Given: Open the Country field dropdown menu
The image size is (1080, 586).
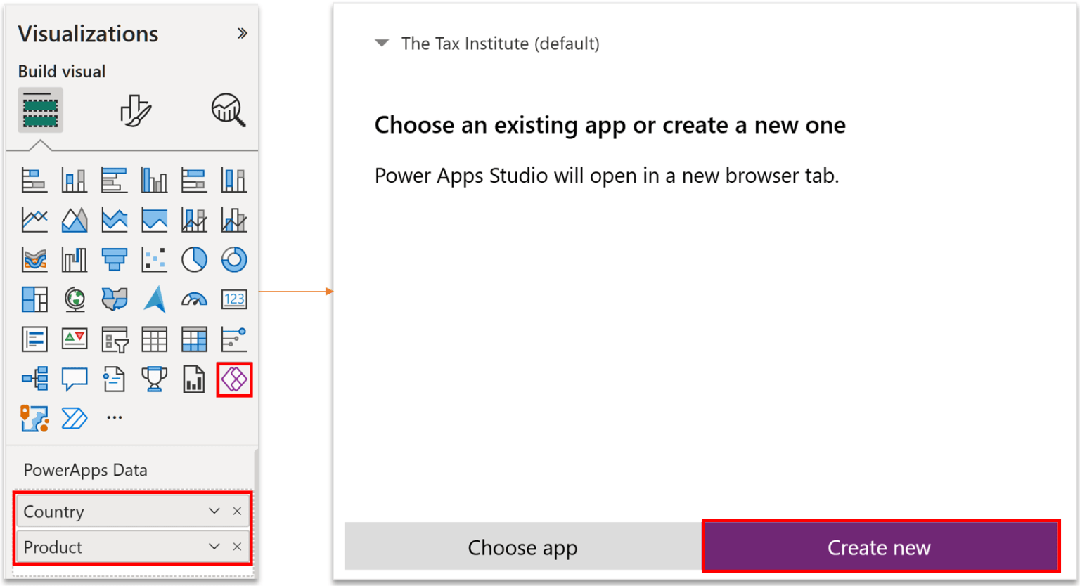Looking at the screenshot, I should coord(214,512).
